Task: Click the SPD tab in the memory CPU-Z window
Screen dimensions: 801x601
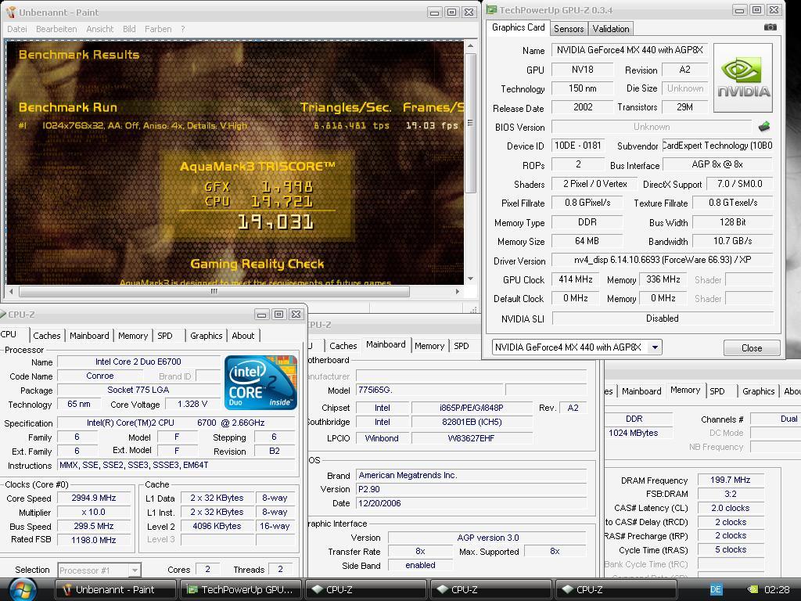Action: click(x=717, y=391)
